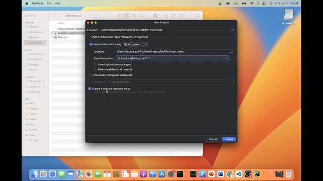Screen dimensions: 323x181
Task: Open the Trash in the dock
Action: (x=289, y=174)
